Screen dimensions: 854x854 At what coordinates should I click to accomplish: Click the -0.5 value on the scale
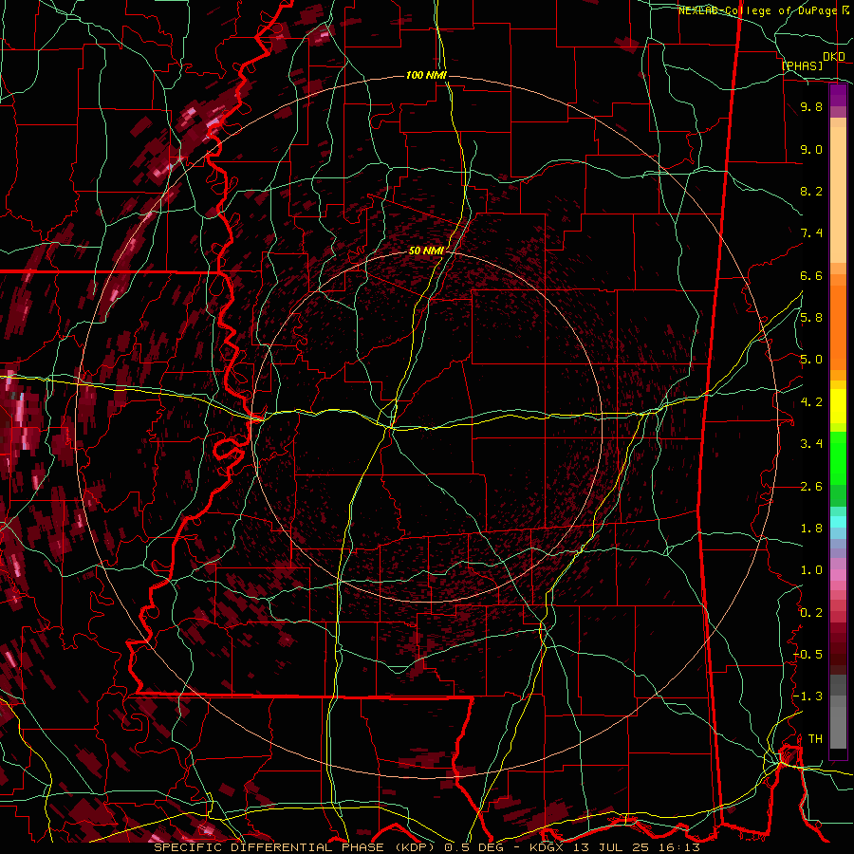pos(808,655)
